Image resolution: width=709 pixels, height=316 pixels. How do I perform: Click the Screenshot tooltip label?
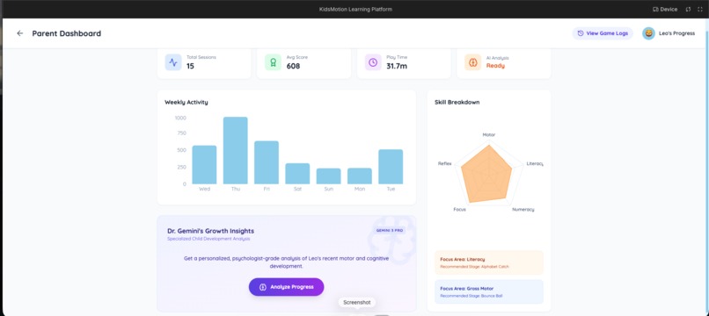click(357, 303)
